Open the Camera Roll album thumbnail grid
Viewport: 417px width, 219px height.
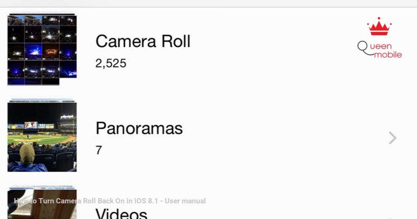[x=42, y=50]
